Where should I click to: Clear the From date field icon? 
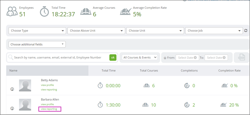pos(195,57)
